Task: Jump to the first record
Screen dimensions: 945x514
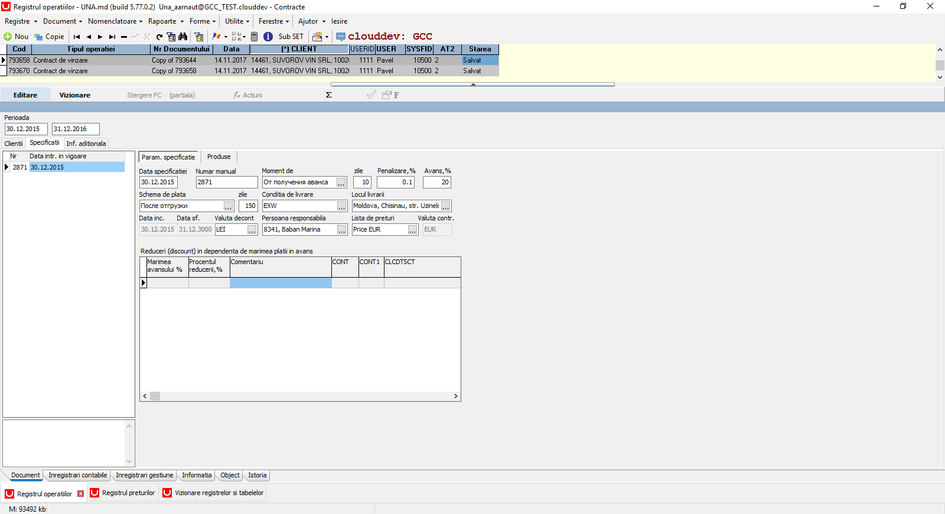Action: click(77, 37)
